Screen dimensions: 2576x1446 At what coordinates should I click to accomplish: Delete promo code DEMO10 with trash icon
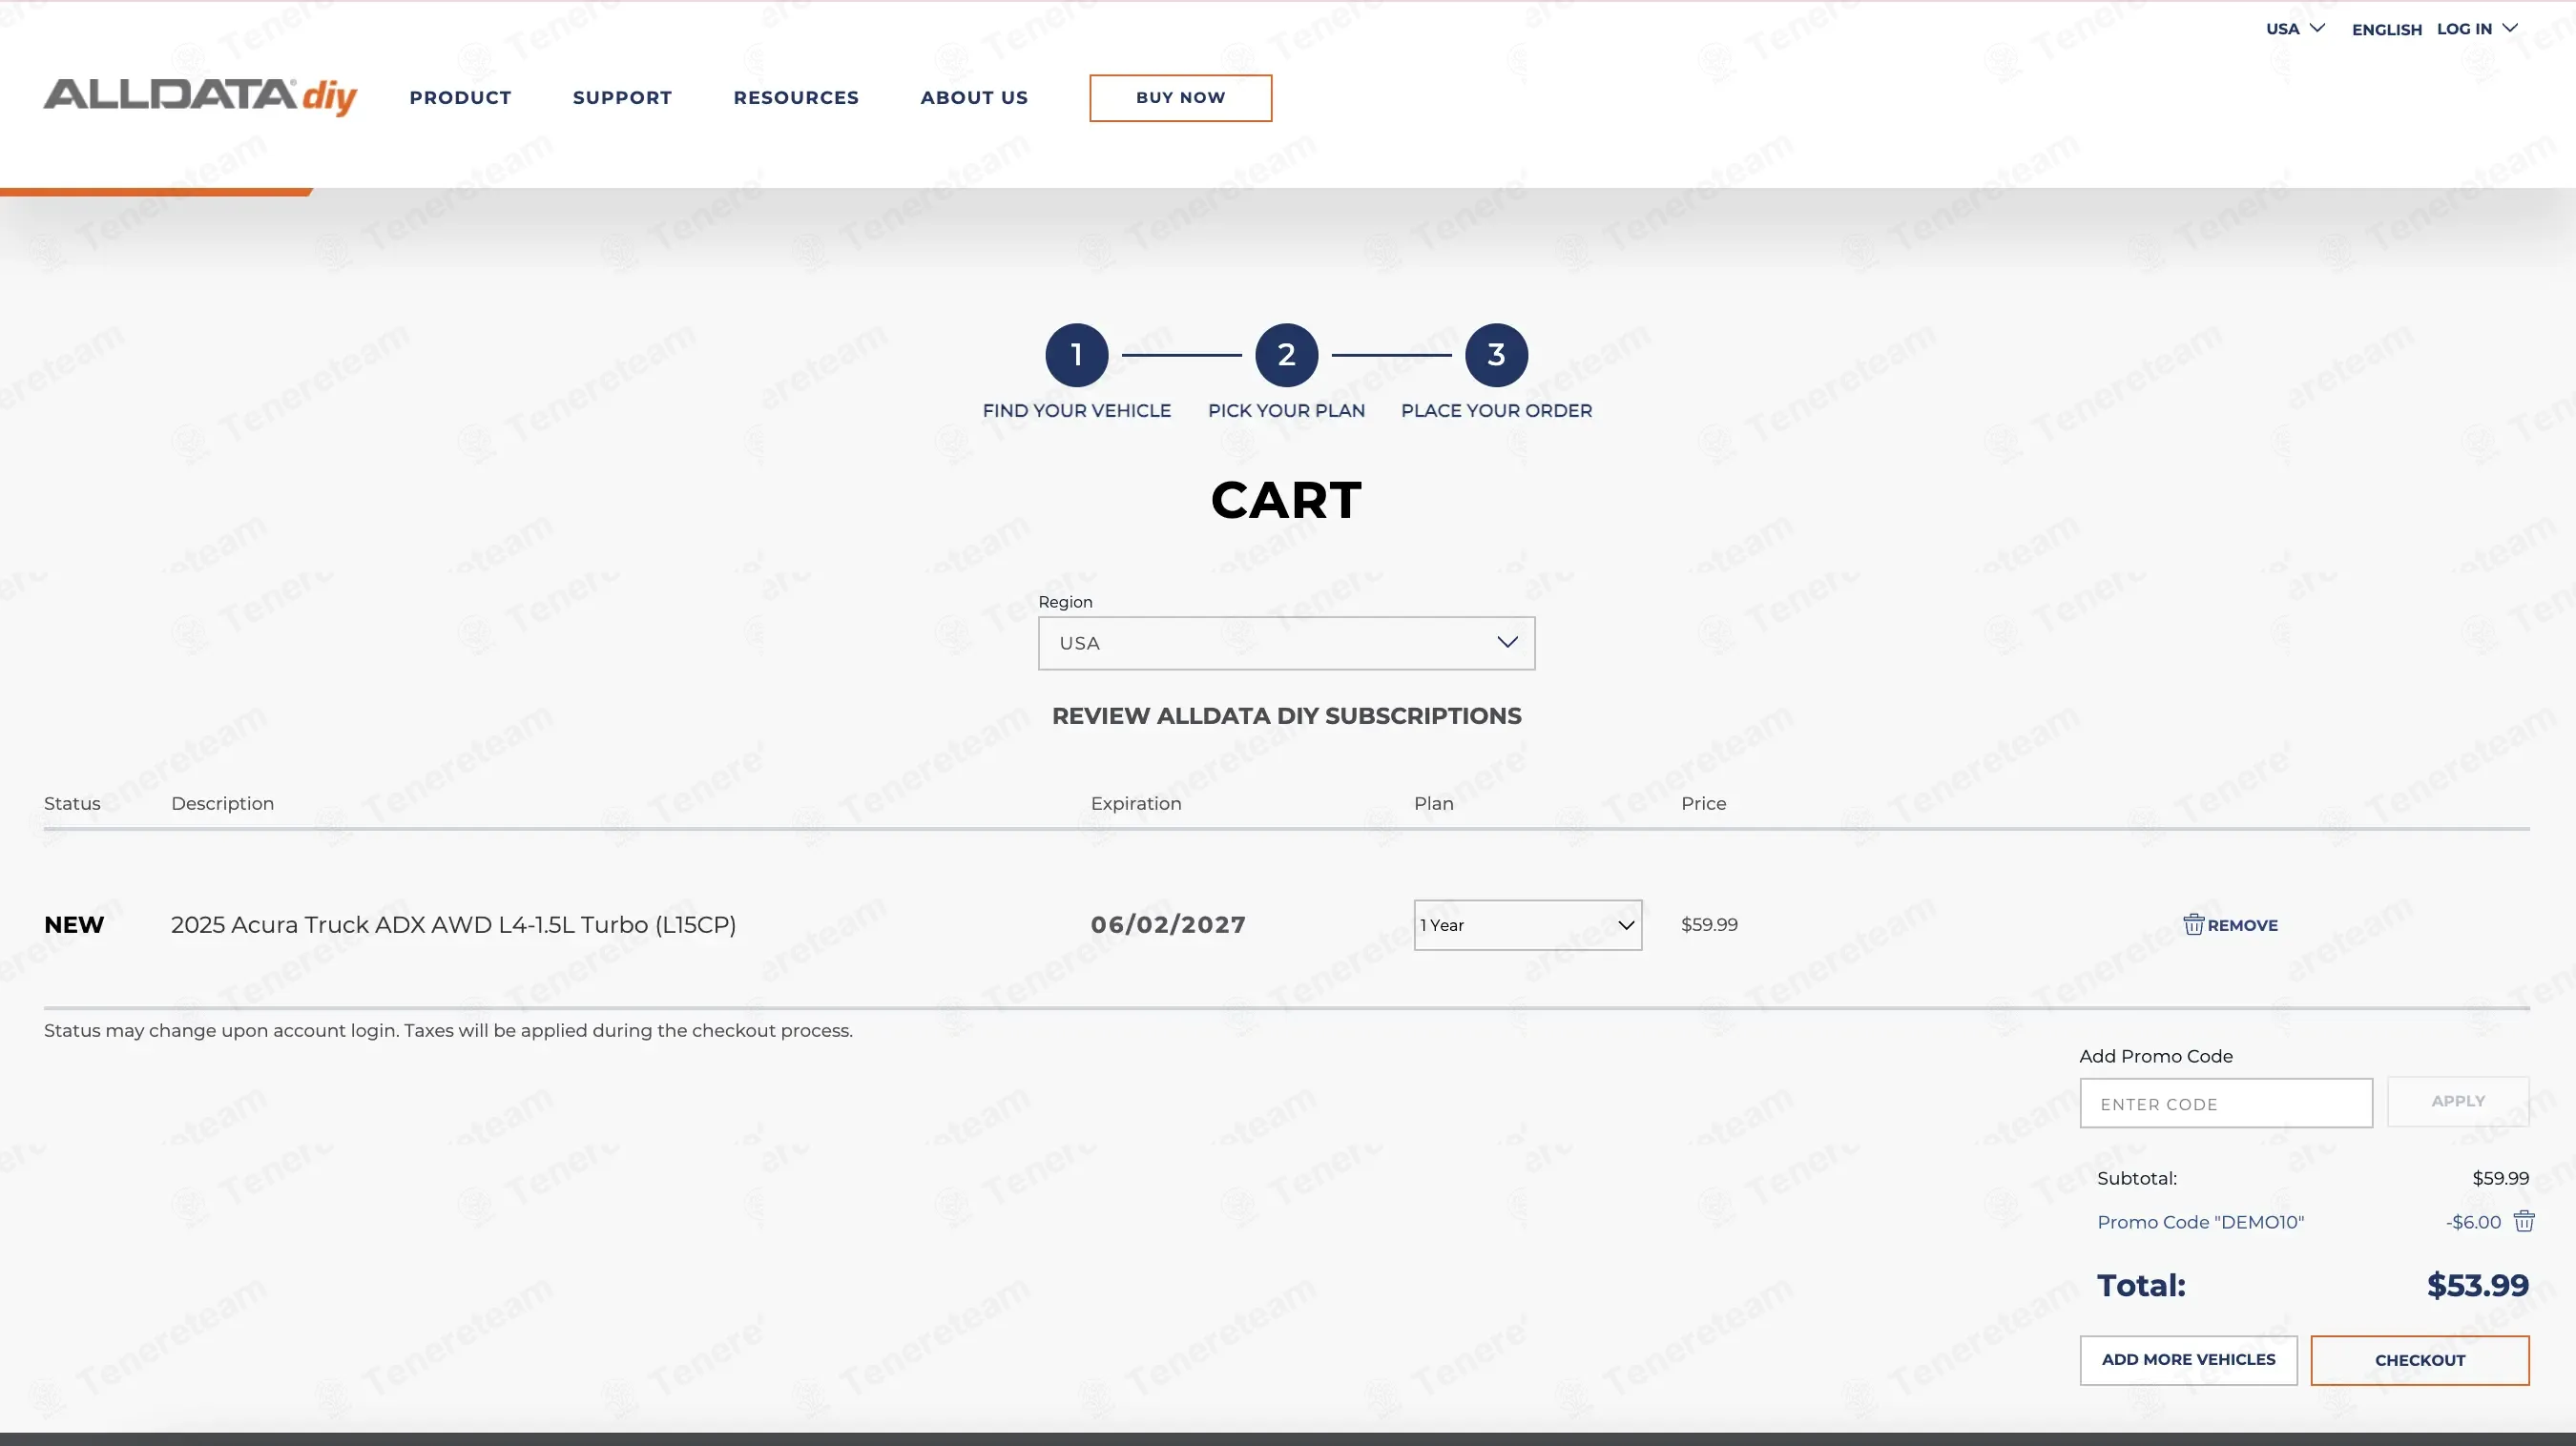2524,1221
